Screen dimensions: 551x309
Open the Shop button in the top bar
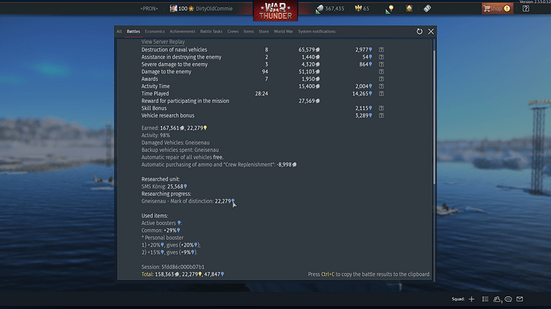tap(497, 8)
